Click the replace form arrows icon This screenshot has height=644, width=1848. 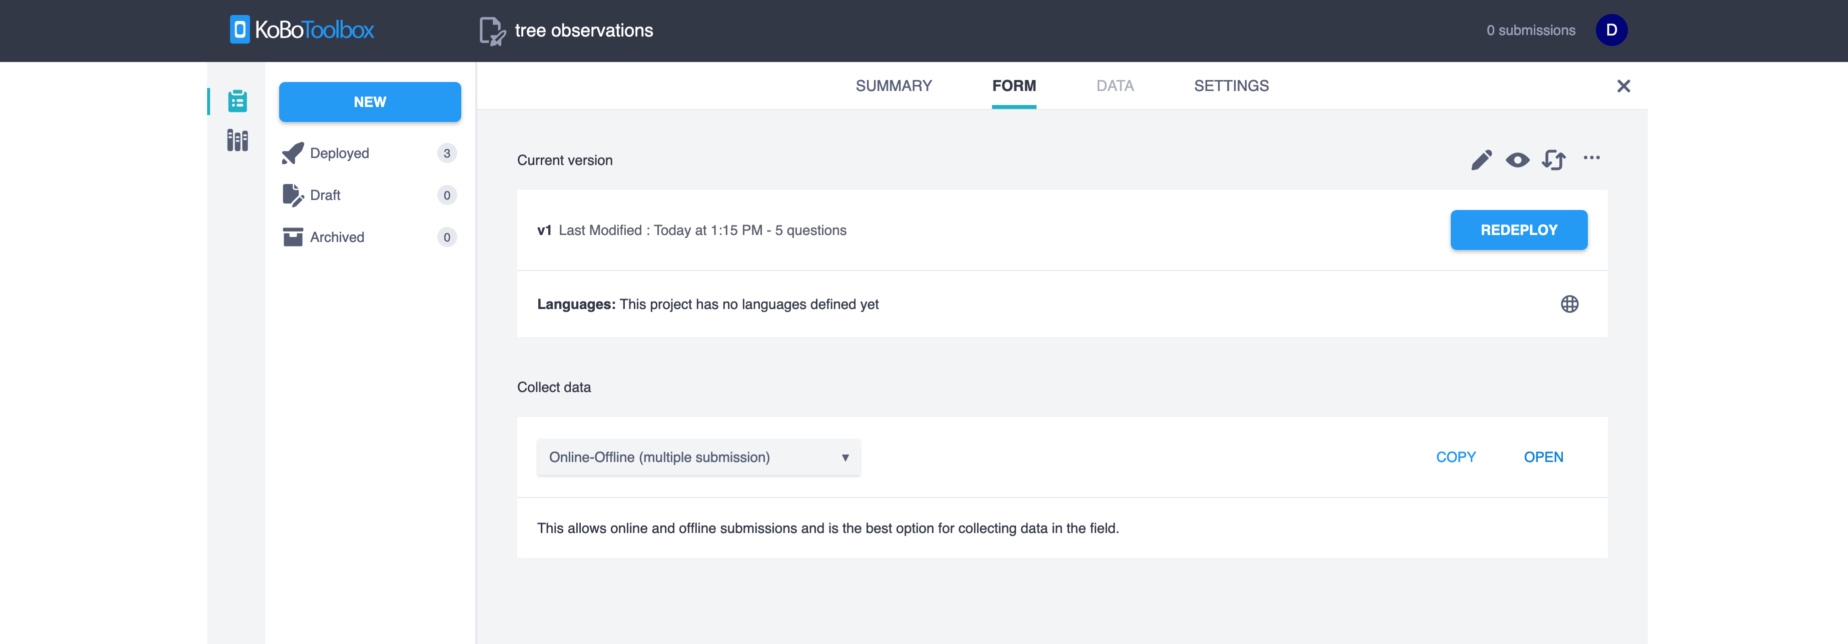1554,160
